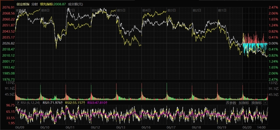Click the 2026.82 baseline price label
Image resolution: width=280 pixels, height=130 pixels.
pos(8,43)
